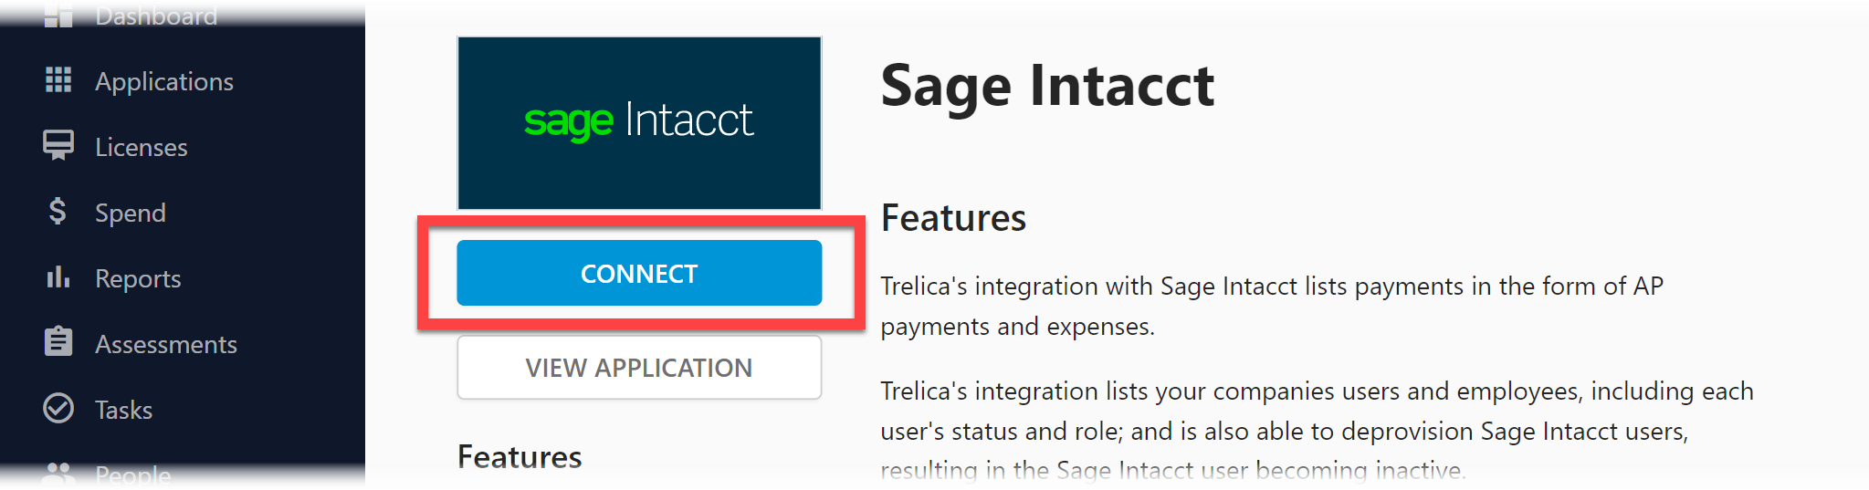Open the Applications menu item

164,81
